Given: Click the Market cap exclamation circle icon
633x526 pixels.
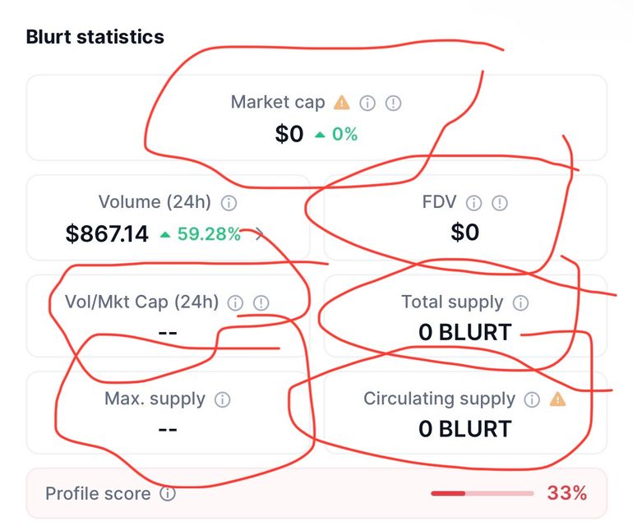Looking at the screenshot, I should click(x=394, y=103).
